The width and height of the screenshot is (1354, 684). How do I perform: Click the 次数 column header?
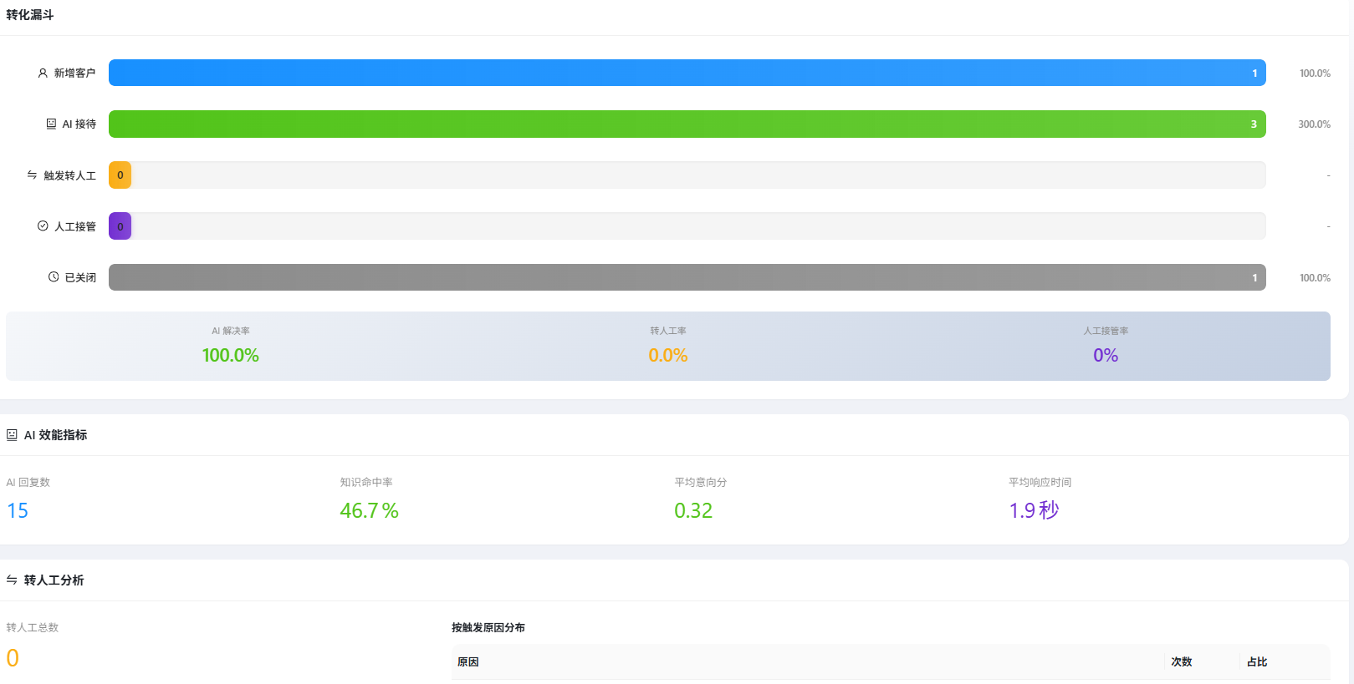1181,661
